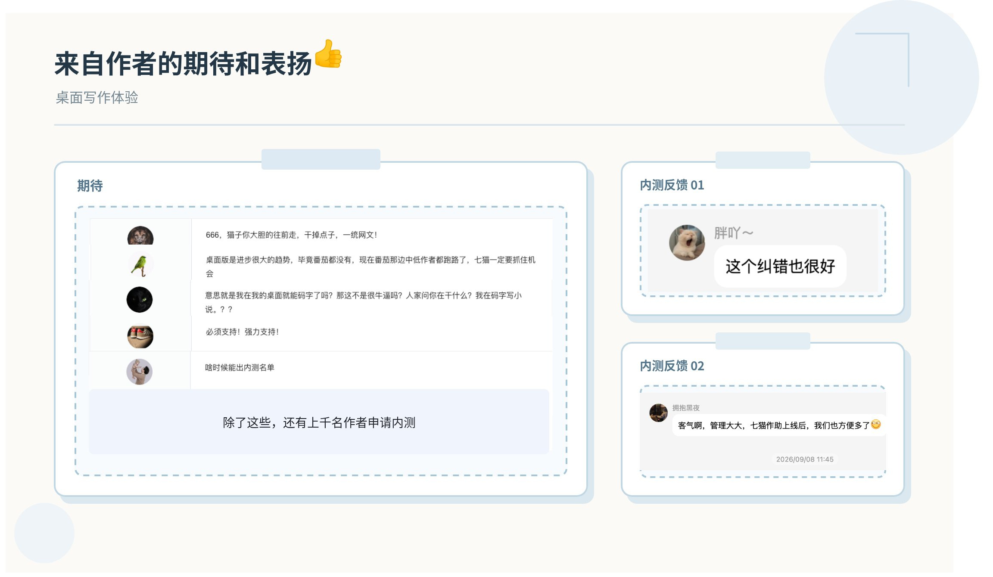This screenshot has height=577, width=993.
Task: Click the 期待 card heading
Action: pos(90,186)
